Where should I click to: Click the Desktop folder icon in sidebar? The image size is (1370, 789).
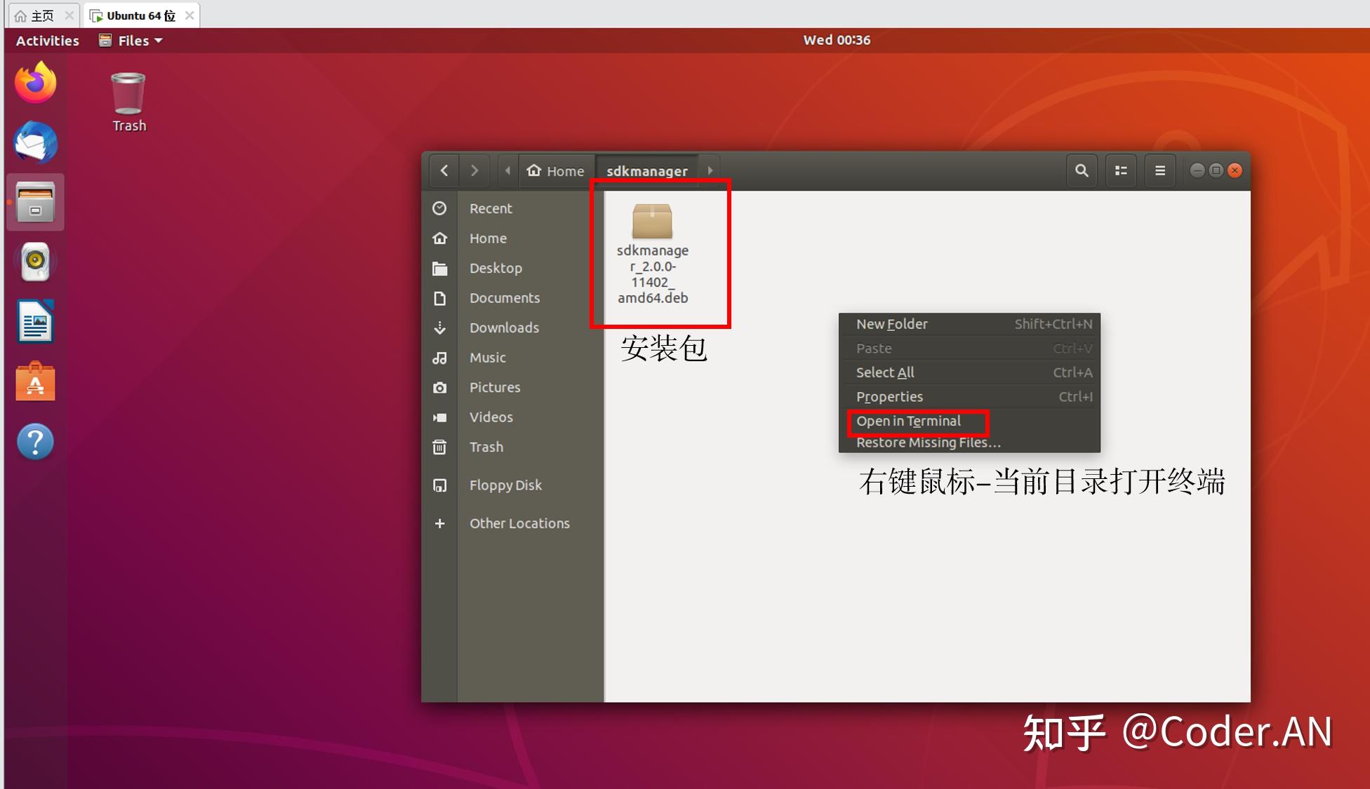click(439, 268)
